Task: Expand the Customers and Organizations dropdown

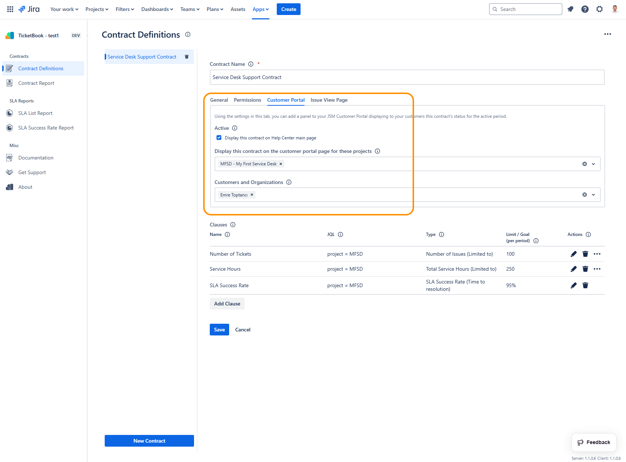Action: (x=593, y=195)
